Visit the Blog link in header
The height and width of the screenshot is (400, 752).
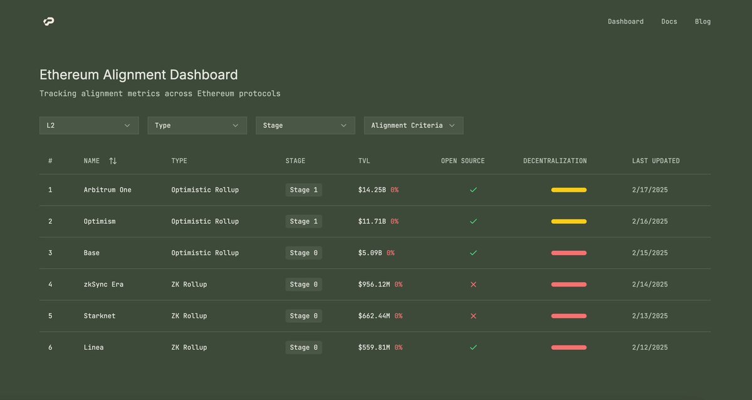tap(702, 22)
